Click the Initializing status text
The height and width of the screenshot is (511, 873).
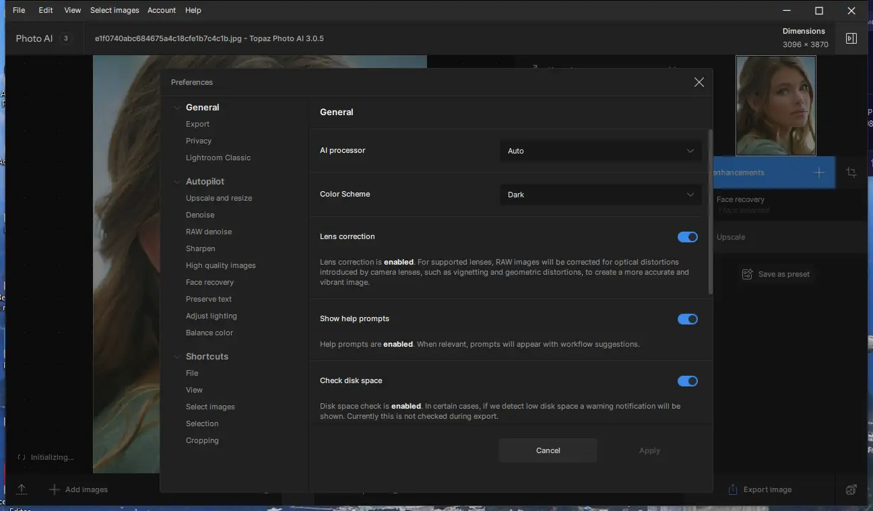(x=53, y=457)
